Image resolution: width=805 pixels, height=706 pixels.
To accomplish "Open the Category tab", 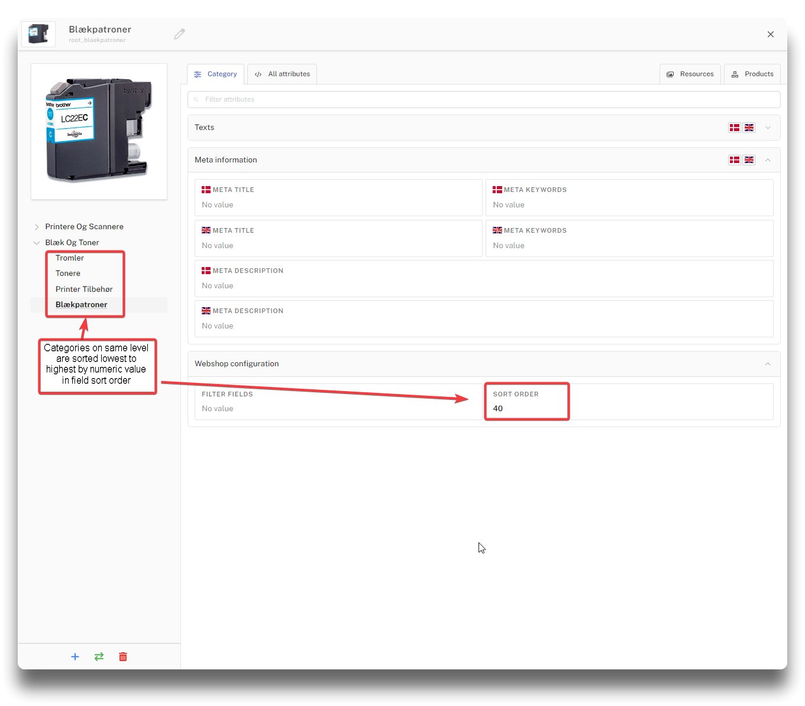I will pos(216,74).
